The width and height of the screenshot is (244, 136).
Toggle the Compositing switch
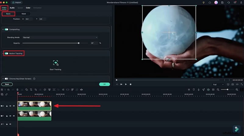pos(6,29)
